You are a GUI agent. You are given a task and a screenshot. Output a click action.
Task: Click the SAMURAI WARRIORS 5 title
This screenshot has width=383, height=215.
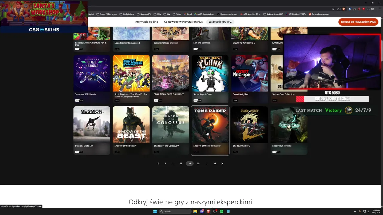pyautogui.click(x=244, y=43)
